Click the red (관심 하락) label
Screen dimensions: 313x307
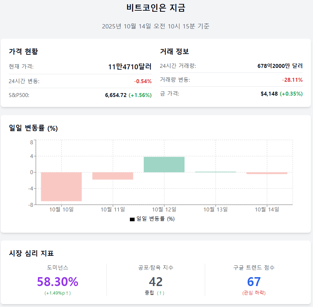[254, 293]
